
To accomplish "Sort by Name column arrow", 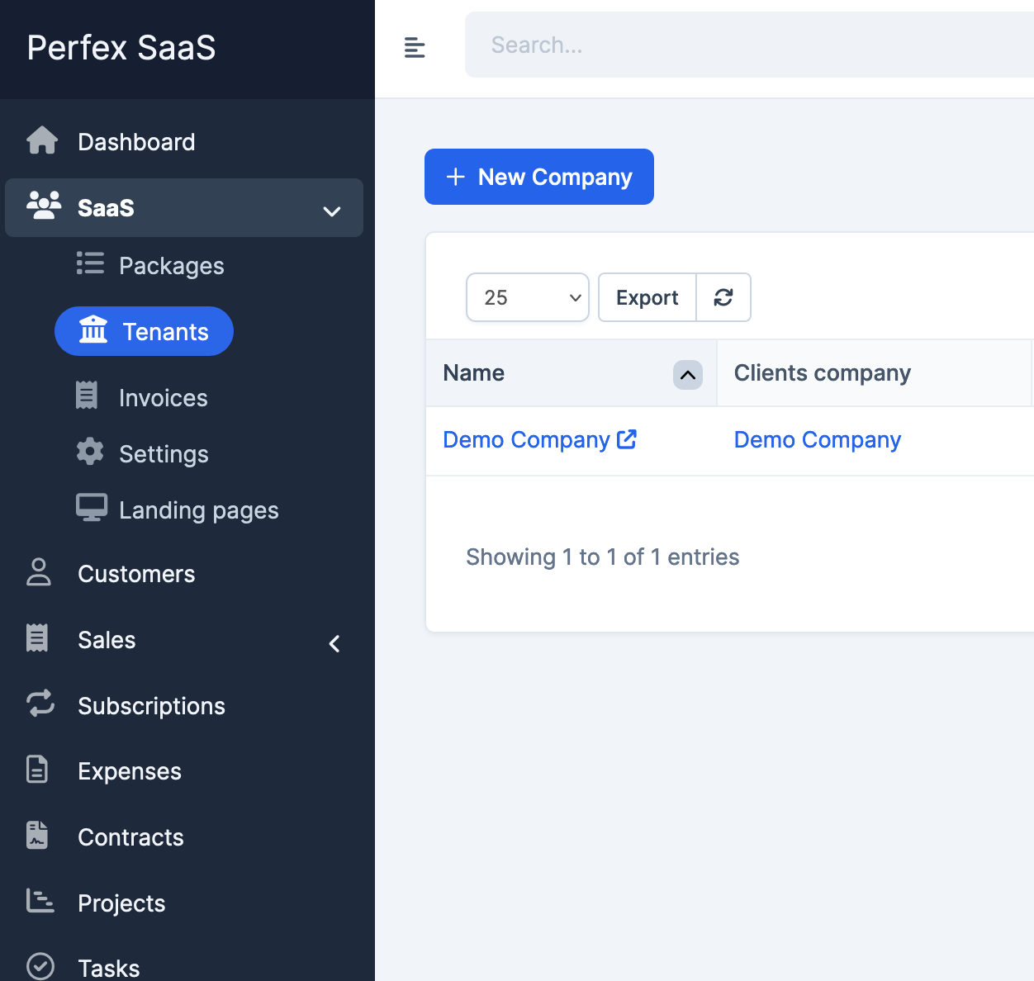I will pos(688,375).
